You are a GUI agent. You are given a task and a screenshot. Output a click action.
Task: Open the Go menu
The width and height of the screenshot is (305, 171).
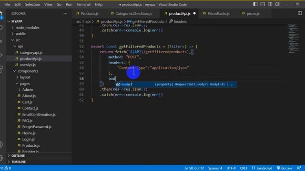(59, 4)
